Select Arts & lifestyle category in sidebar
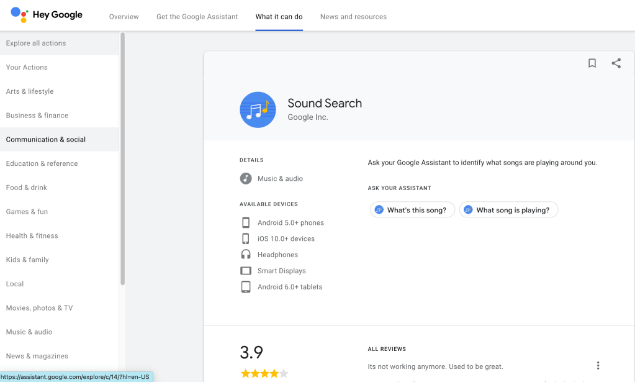 click(x=30, y=91)
